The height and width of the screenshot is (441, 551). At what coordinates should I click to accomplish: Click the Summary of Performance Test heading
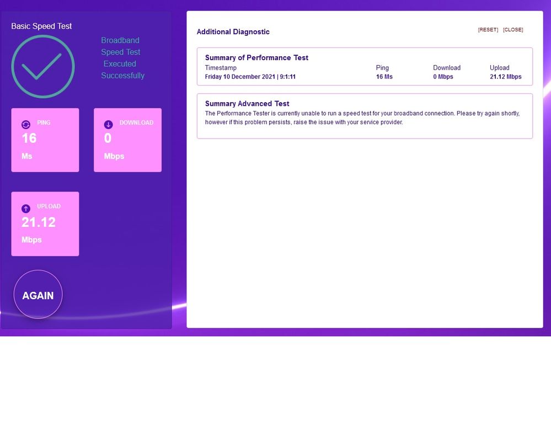click(x=256, y=57)
